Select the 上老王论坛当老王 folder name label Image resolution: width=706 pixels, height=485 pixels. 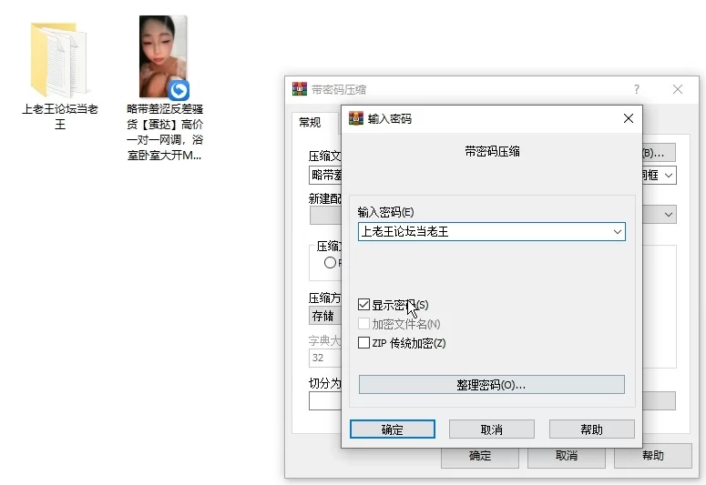[60, 116]
